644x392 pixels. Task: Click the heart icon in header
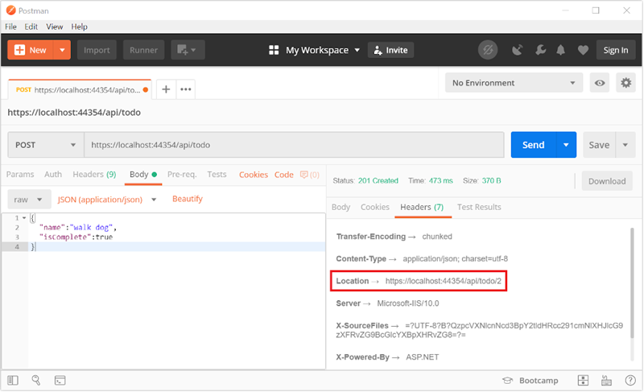[x=583, y=50]
